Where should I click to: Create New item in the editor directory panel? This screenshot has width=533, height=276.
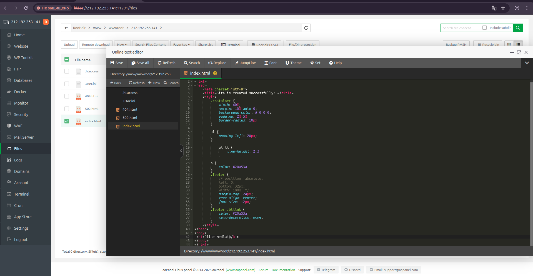point(154,83)
